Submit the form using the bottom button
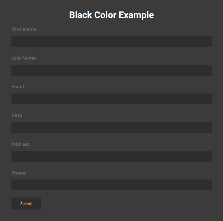 click(26, 204)
